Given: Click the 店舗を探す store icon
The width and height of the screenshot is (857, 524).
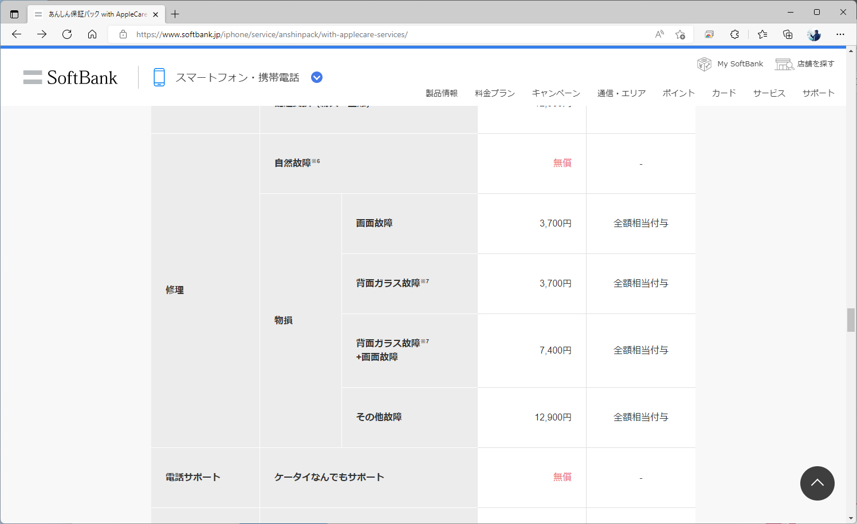Looking at the screenshot, I should 784,63.
